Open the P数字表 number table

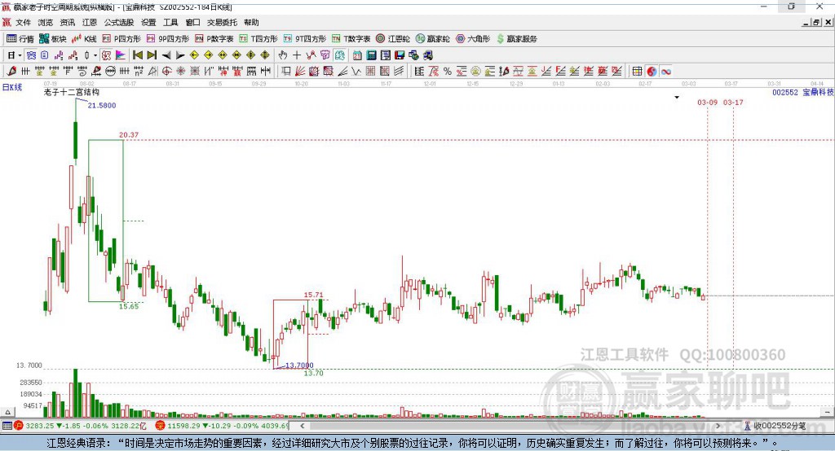pyautogui.click(x=214, y=39)
